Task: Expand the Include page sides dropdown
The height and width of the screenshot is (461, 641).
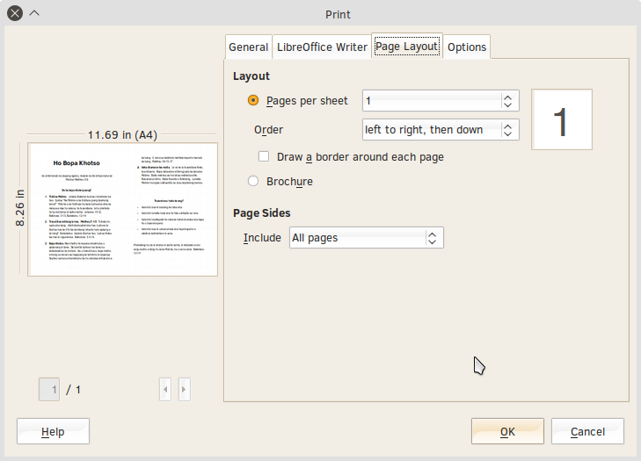Action: [367, 238]
